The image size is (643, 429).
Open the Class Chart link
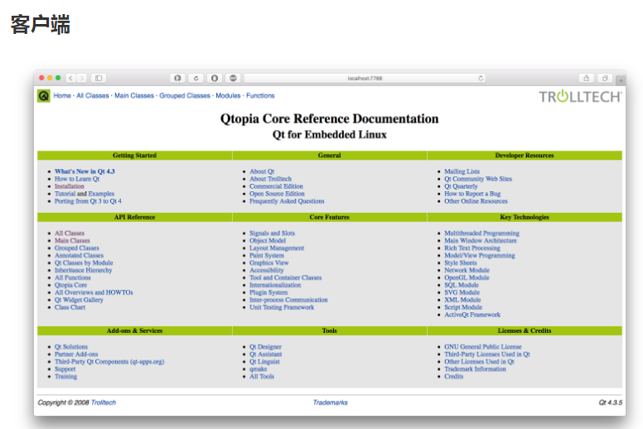click(x=70, y=307)
